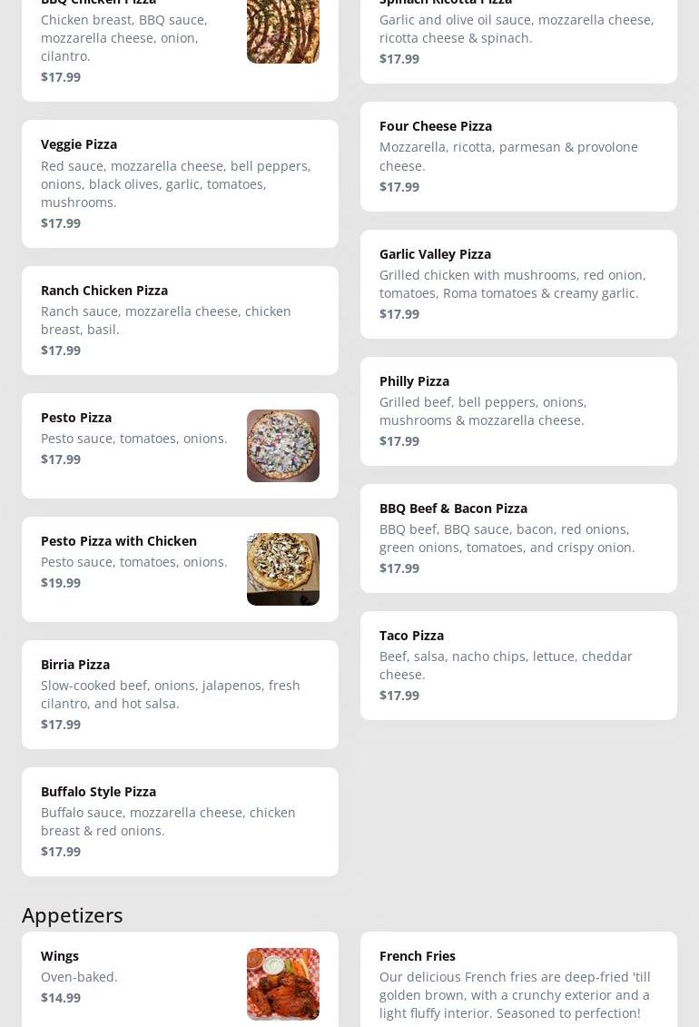Open the Philly Pizza menu item
The width and height of the screenshot is (699, 1027).
[x=517, y=411]
